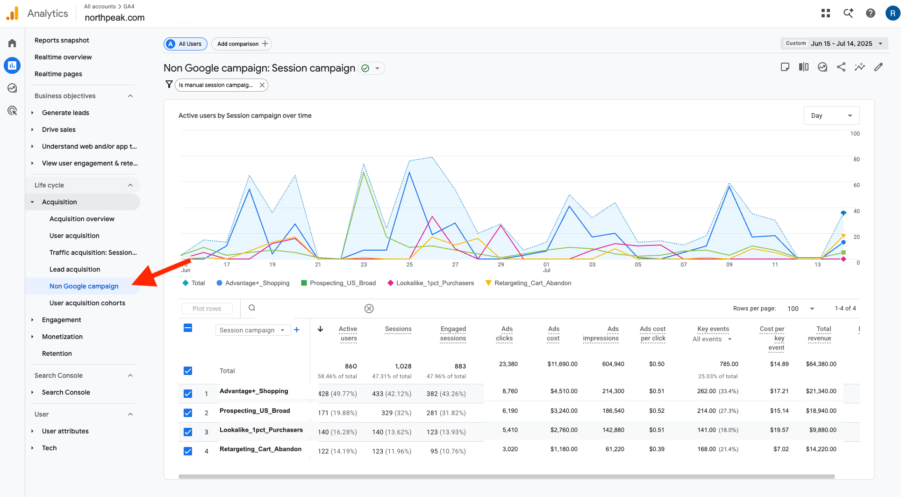This screenshot has height=497, width=901.
Task: Click the Advantage+_Shopping campaign name
Action: [254, 391]
